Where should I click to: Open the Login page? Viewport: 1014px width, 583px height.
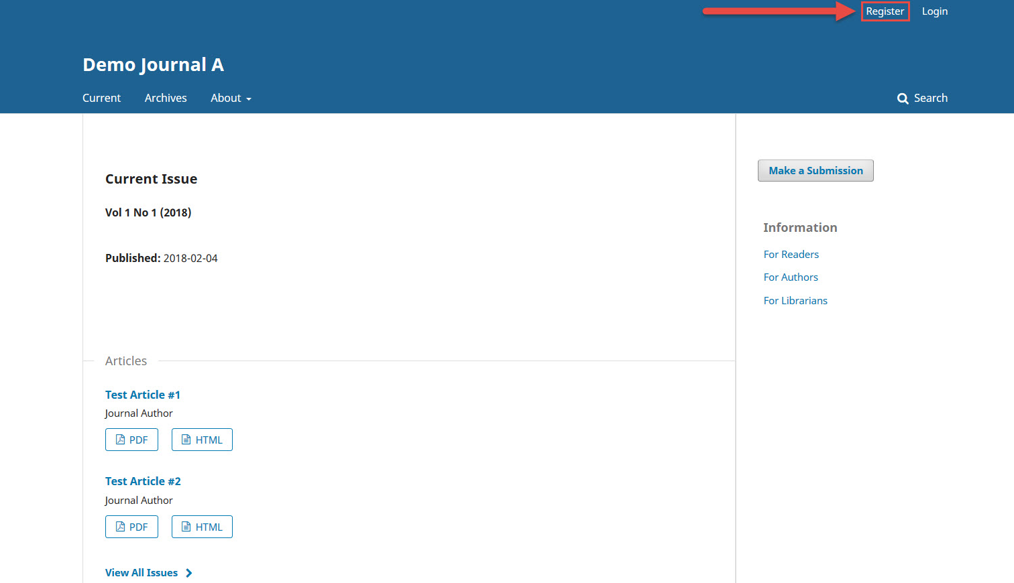click(934, 11)
